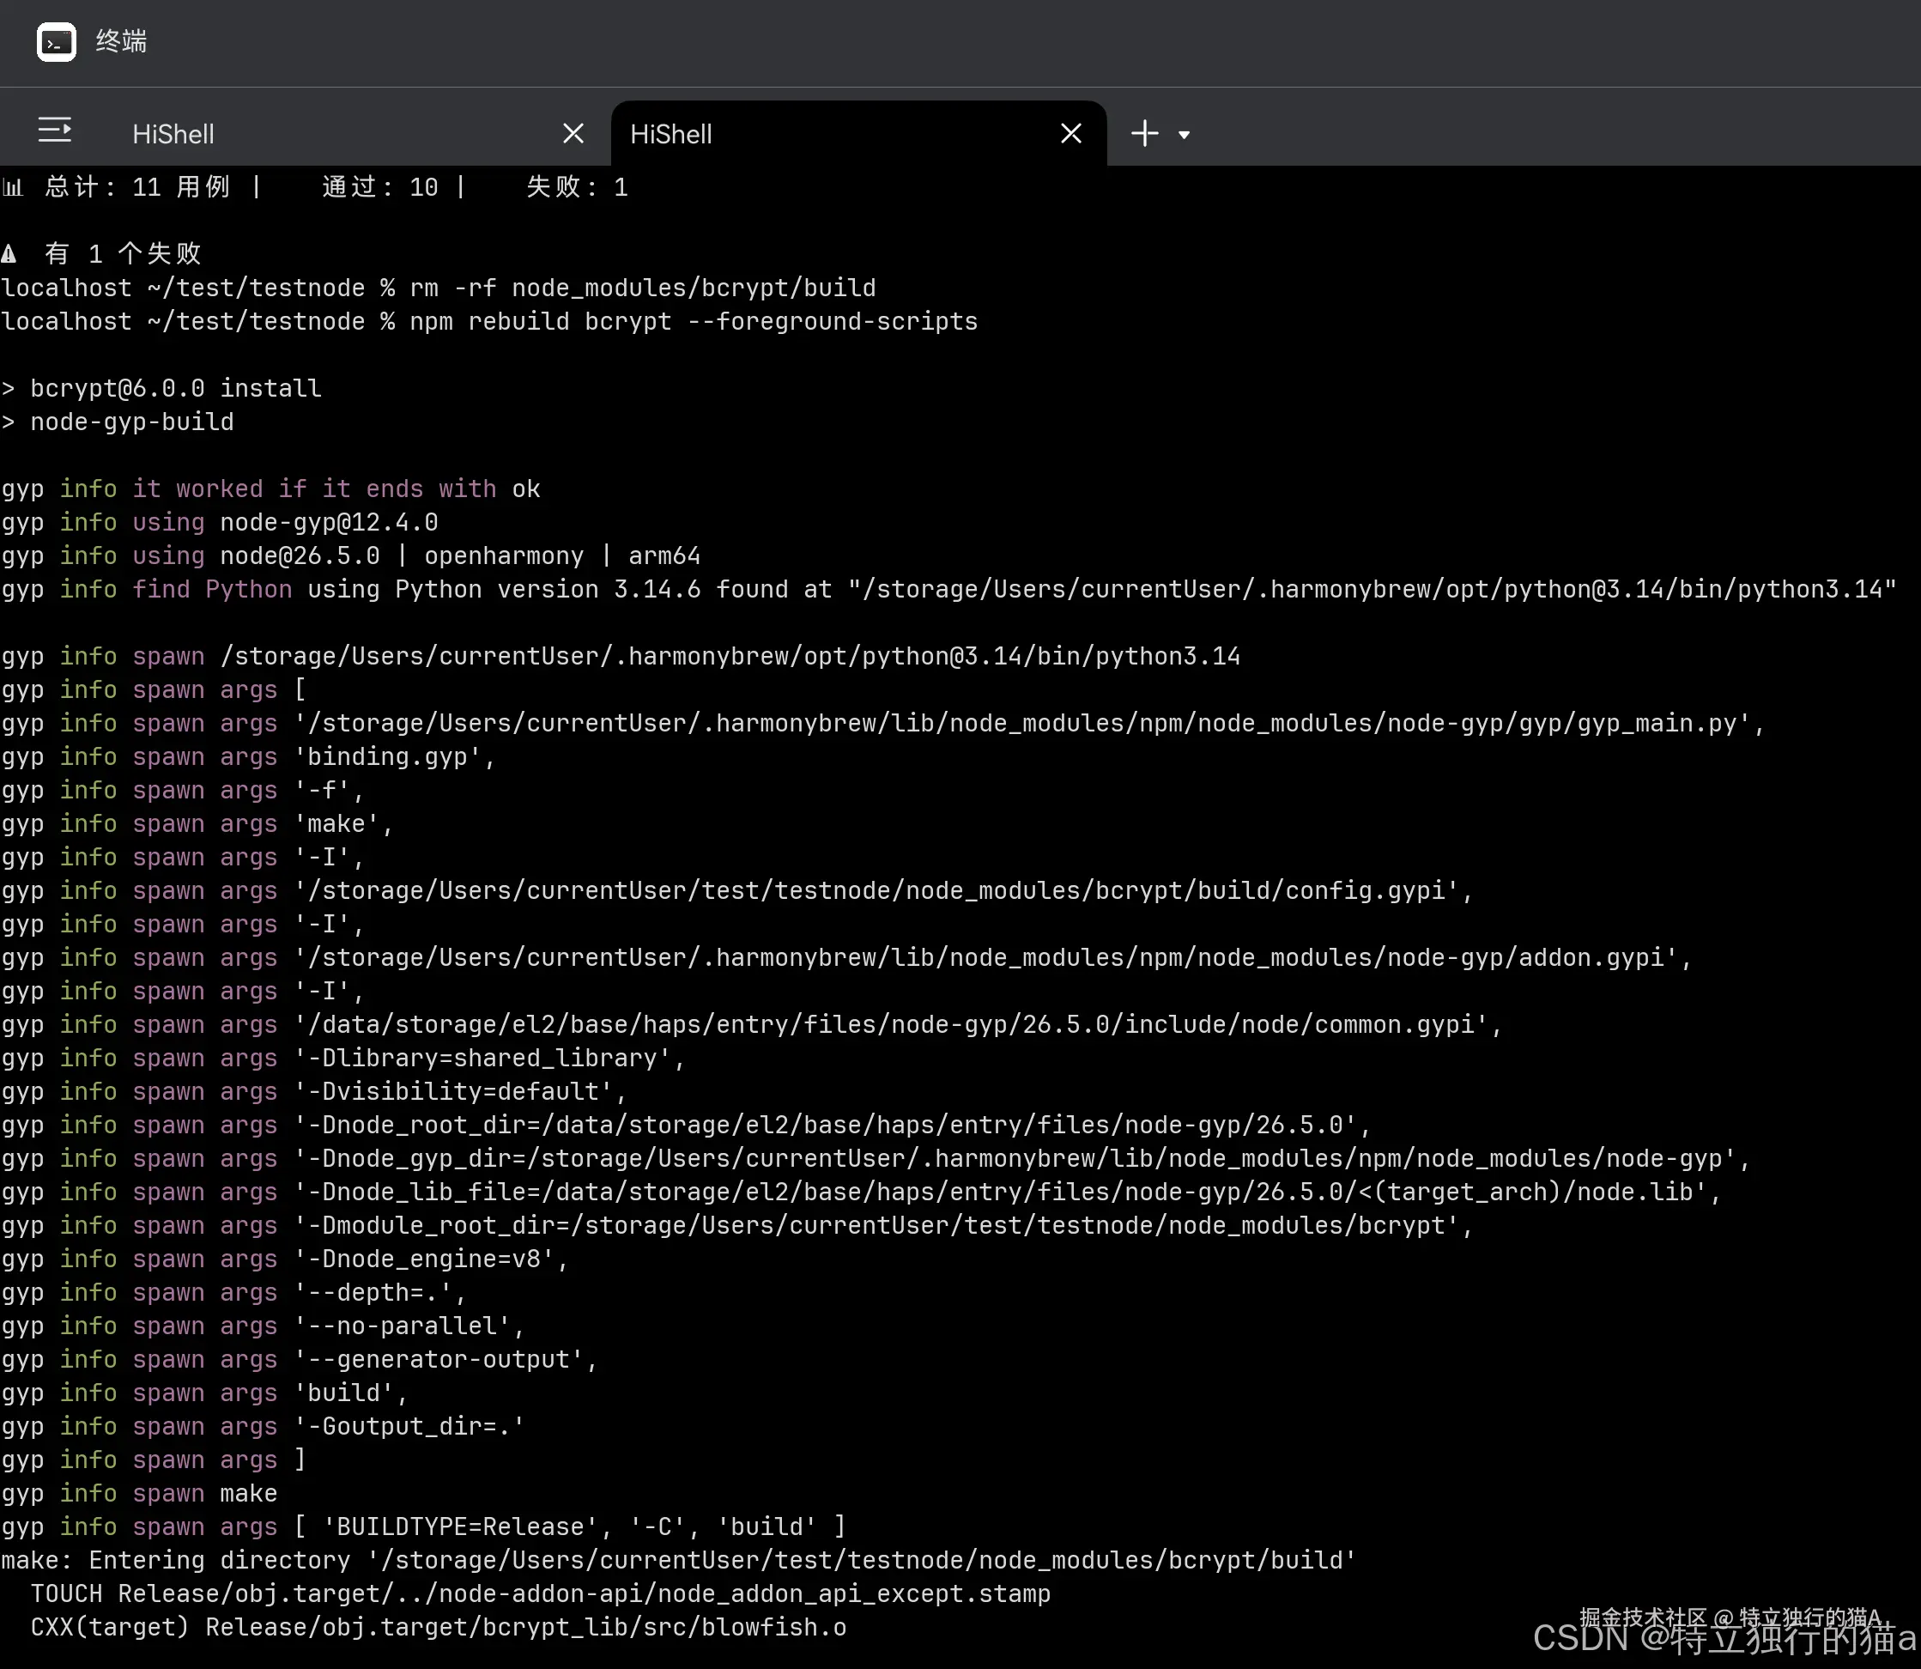Image resolution: width=1921 pixels, height=1669 pixels.
Task: Click the 'make: Entering directory' line
Action: tap(678, 1560)
